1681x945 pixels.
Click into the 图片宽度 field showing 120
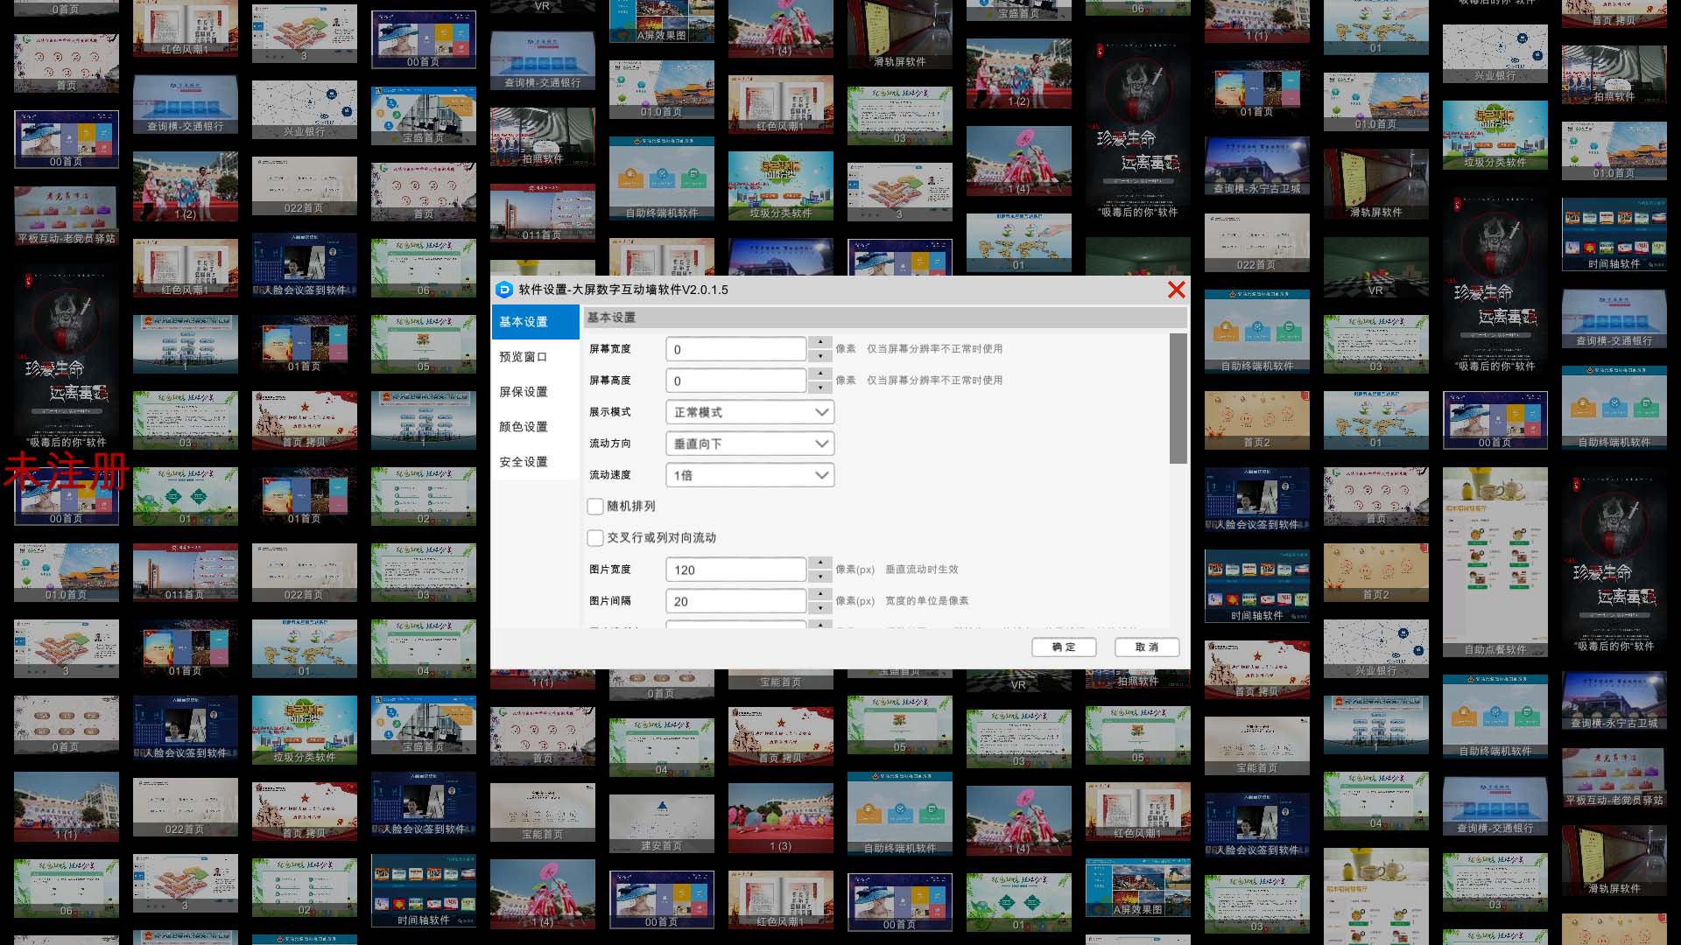coord(735,570)
